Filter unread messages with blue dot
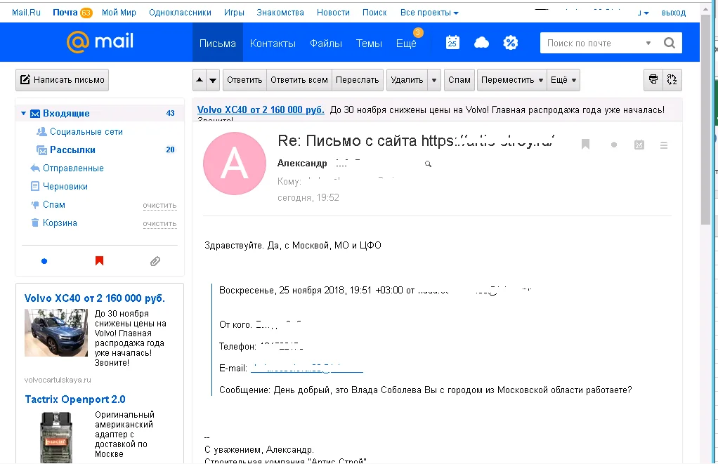This screenshot has height=464, width=718. [44, 261]
